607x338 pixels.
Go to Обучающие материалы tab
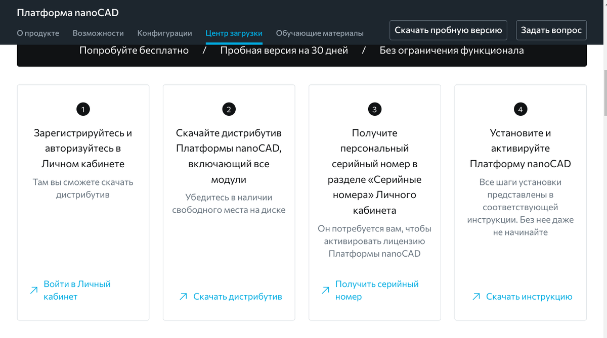320,33
